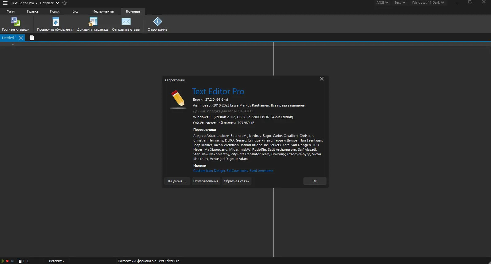Open the Поиск menu tab
The width and height of the screenshot is (491, 264).
(55, 11)
